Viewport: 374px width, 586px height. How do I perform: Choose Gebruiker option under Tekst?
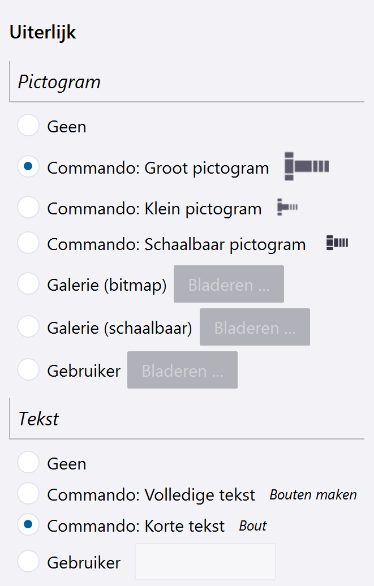click(28, 562)
